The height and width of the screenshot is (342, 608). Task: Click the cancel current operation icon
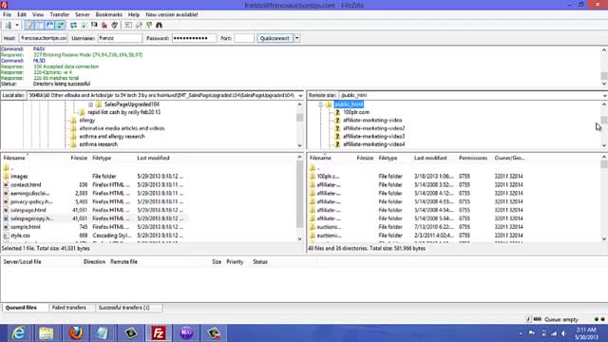click(x=94, y=26)
